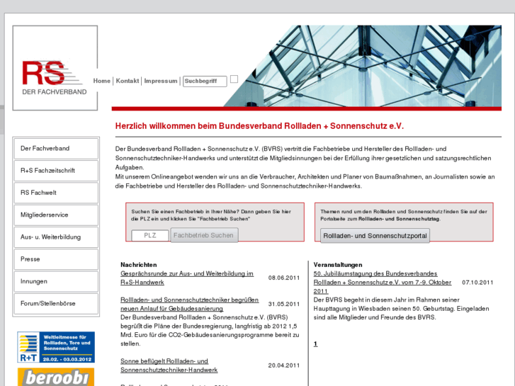
Task: Open the RS Fachwelt menu item
Action: tap(56, 193)
